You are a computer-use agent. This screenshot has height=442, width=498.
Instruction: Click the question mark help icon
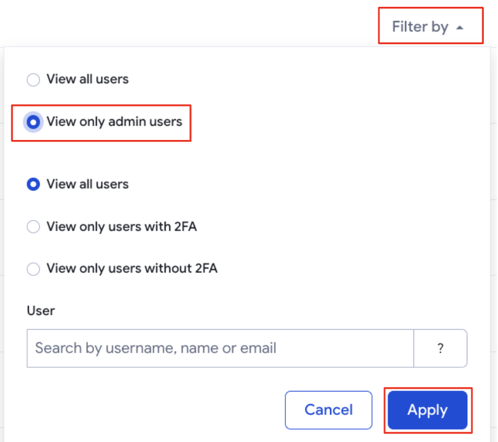pos(440,348)
